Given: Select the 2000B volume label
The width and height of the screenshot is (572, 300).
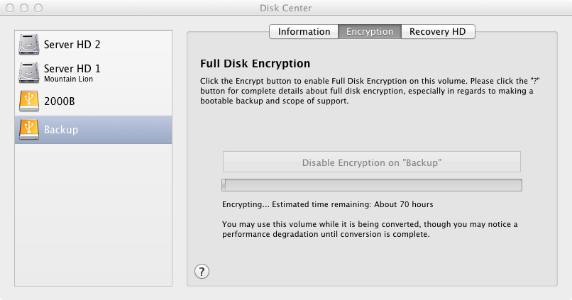Looking at the screenshot, I should [61, 101].
